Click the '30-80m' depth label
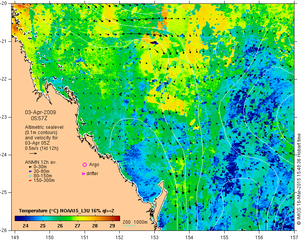 [x=41, y=171]
